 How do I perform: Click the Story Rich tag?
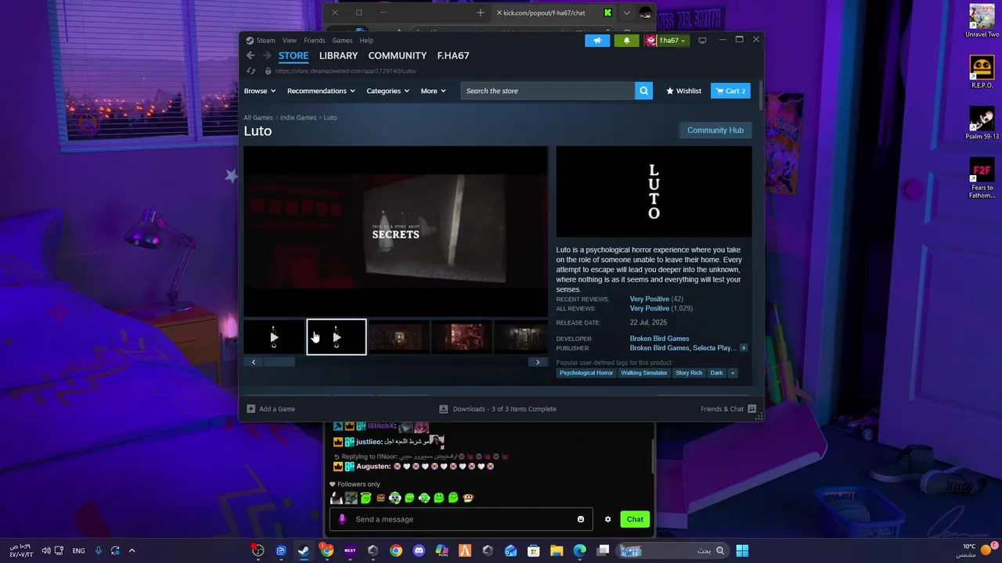pos(689,373)
